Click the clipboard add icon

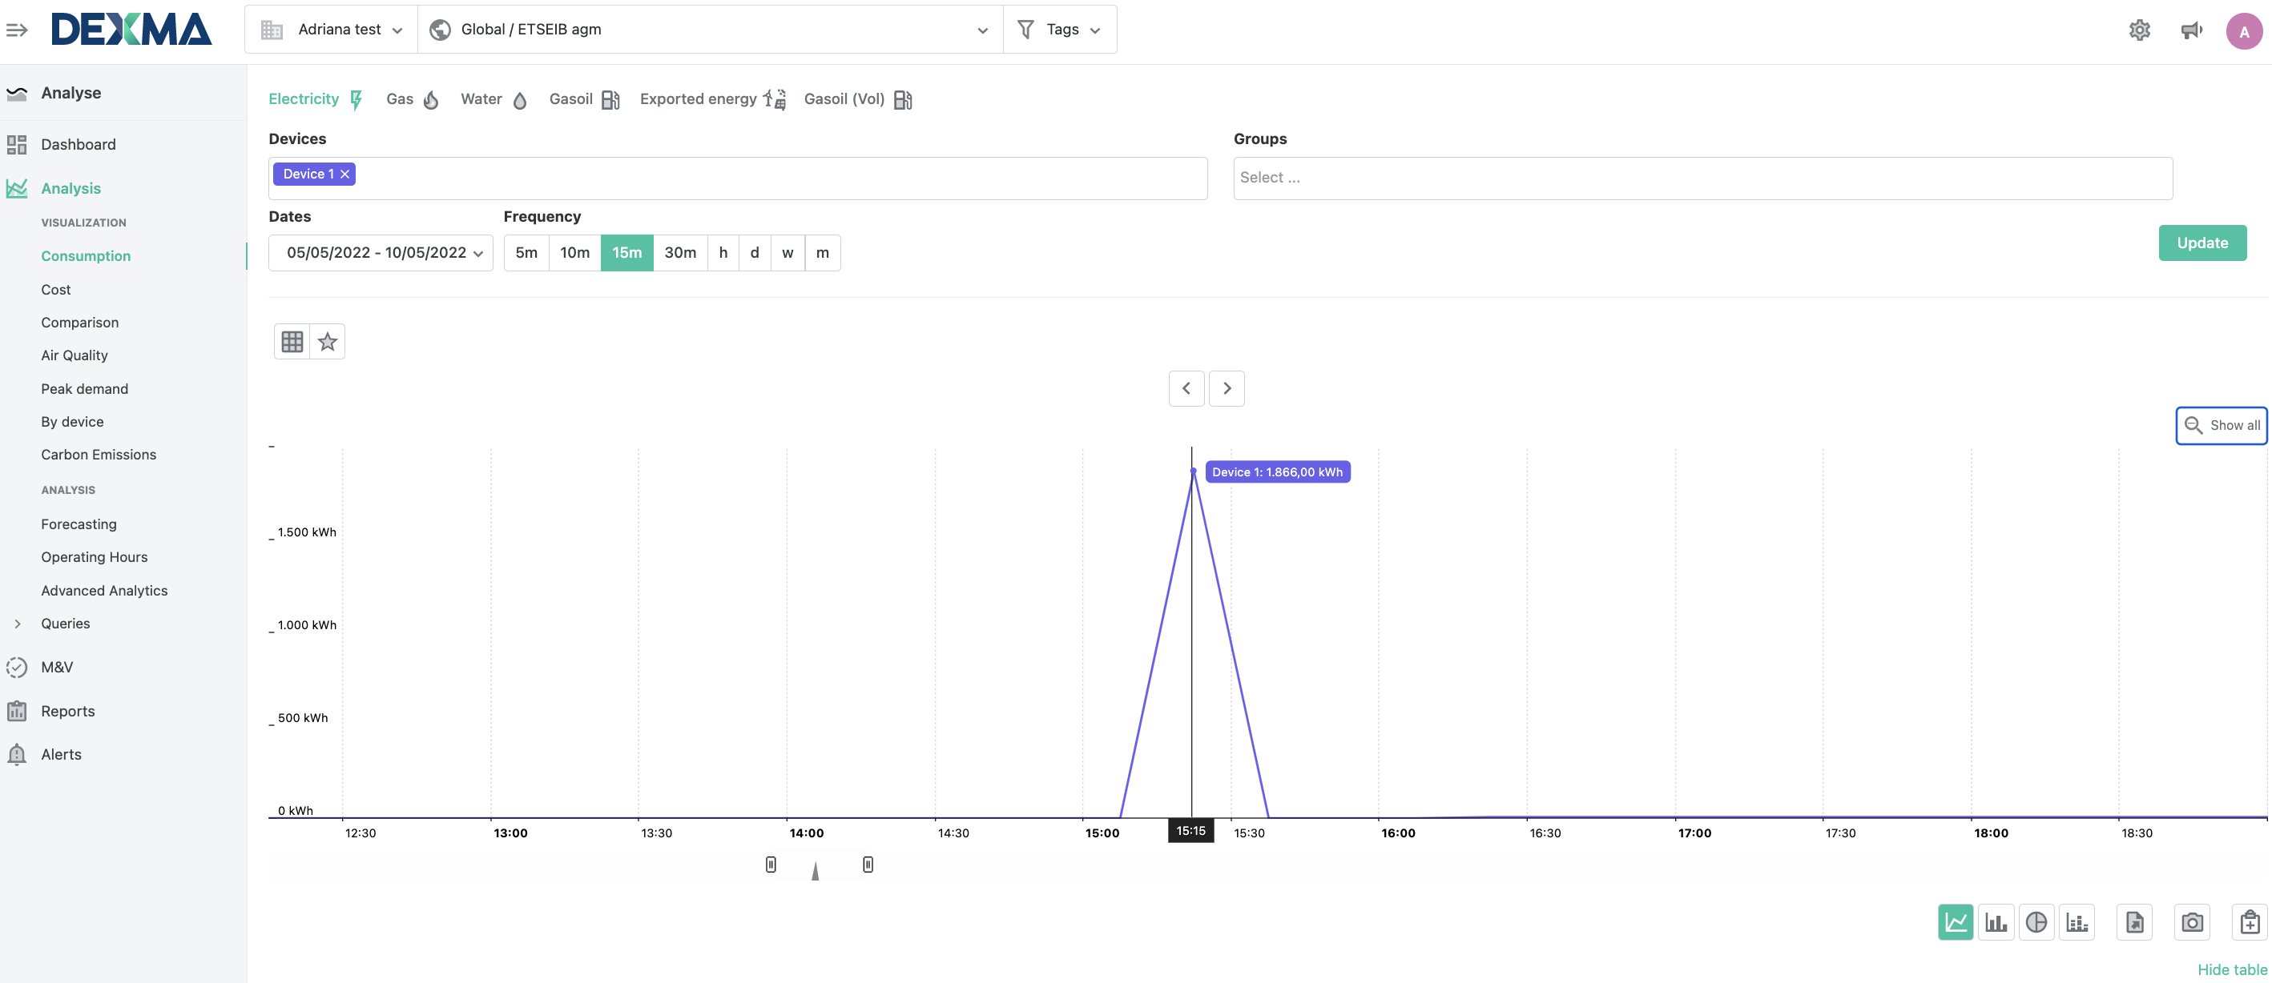(x=2249, y=922)
